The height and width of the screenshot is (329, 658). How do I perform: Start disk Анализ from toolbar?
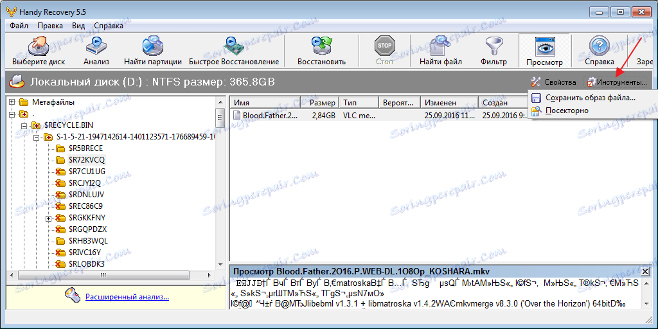[x=96, y=51]
